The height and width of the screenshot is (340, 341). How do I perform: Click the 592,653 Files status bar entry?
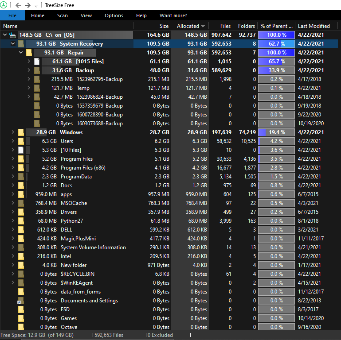tap(109, 335)
